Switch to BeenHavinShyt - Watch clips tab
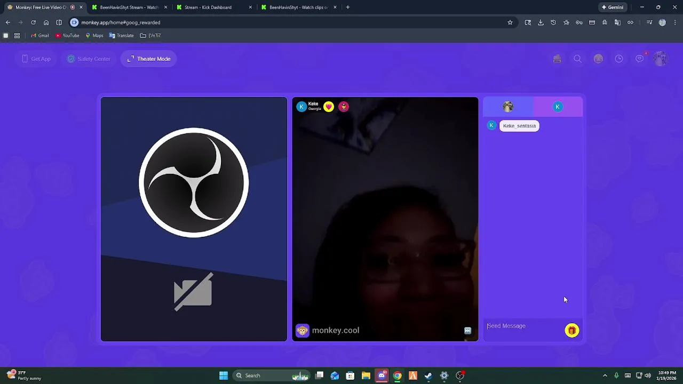The image size is (683, 384). coord(299,7)
